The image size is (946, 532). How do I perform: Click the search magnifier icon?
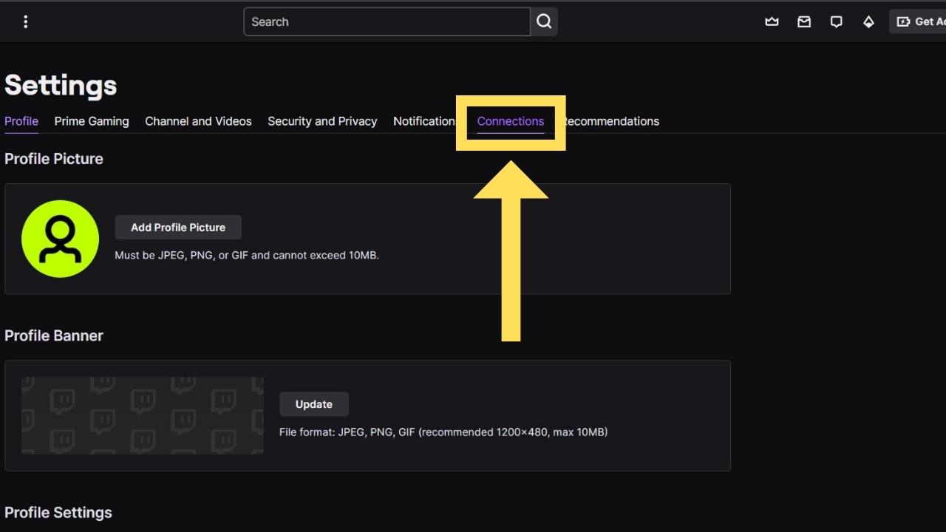[x=544, y=21]
